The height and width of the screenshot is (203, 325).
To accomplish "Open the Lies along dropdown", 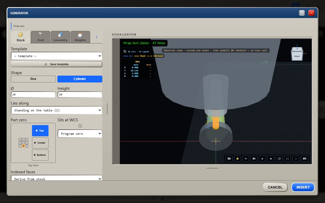I will click(56, 110).
